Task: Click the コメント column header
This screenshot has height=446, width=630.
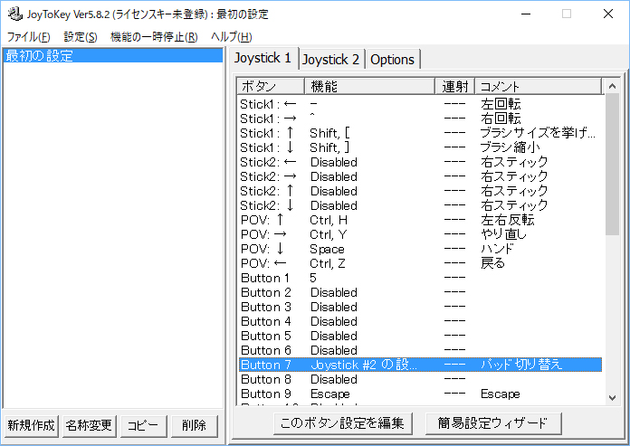Action: pos(539,86)
